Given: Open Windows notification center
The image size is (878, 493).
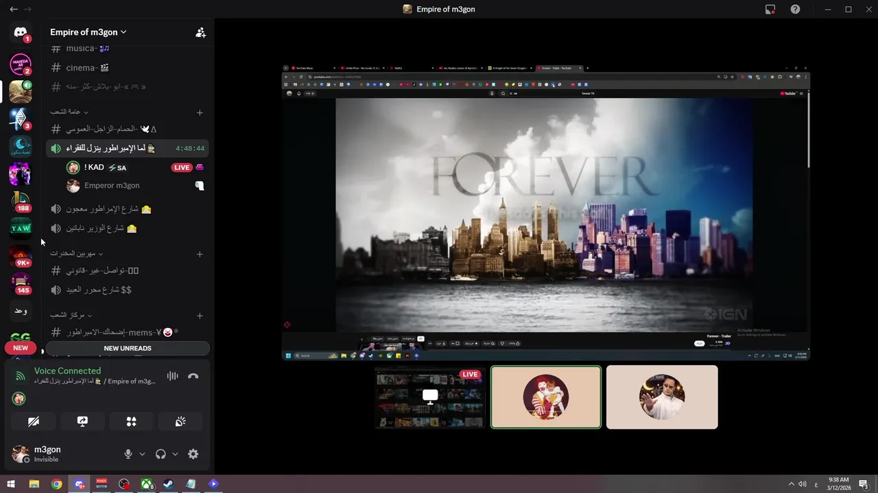Looking at the screenshot, I should [x=864, y=484].
